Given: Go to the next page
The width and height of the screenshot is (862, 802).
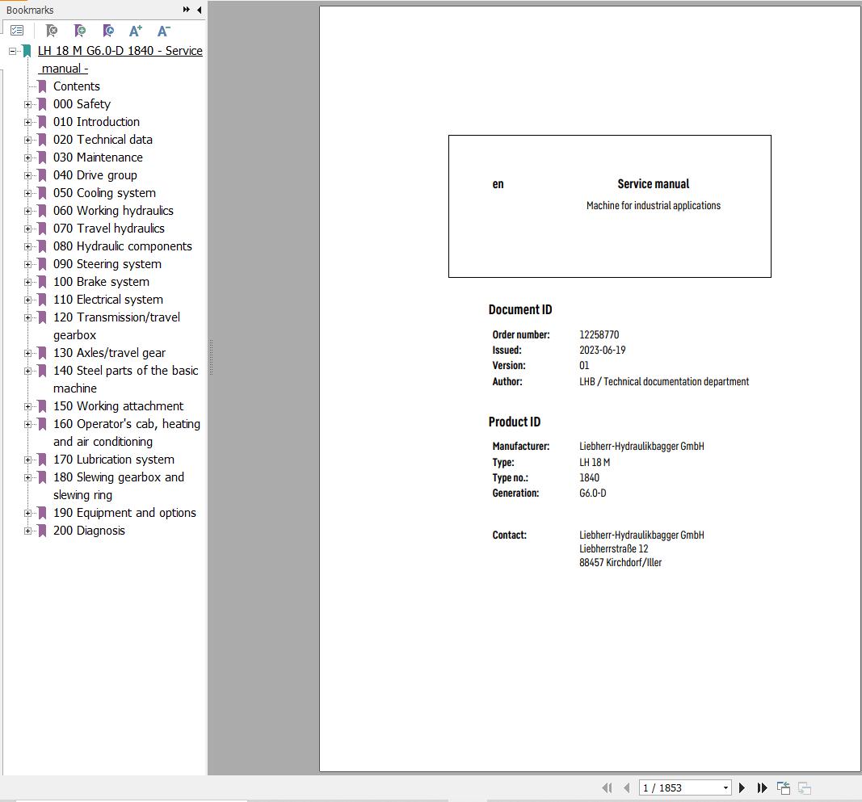Looking at the screenshot, I should click(x=742, y=787).
